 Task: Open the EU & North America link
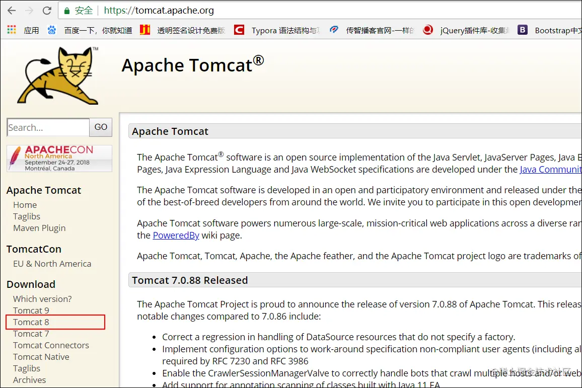[x=52, y=264]
